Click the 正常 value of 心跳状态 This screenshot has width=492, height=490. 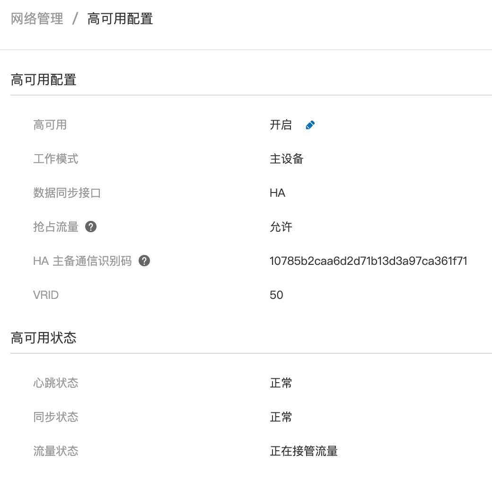(281, 383)
